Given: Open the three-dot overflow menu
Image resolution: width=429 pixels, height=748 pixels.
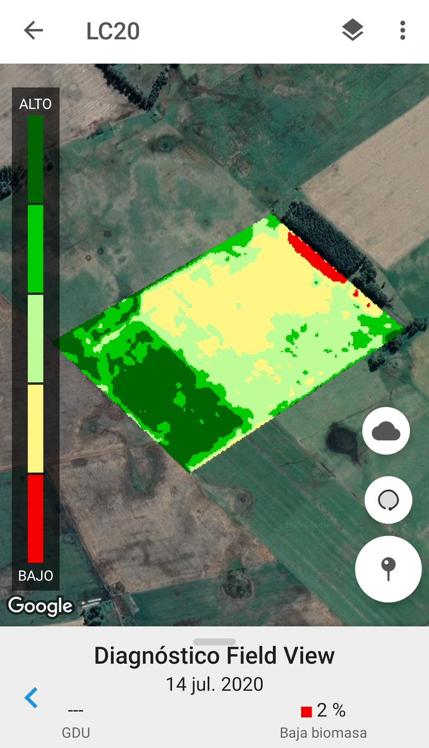Looking at the screenshot, I should pos(403,31).
